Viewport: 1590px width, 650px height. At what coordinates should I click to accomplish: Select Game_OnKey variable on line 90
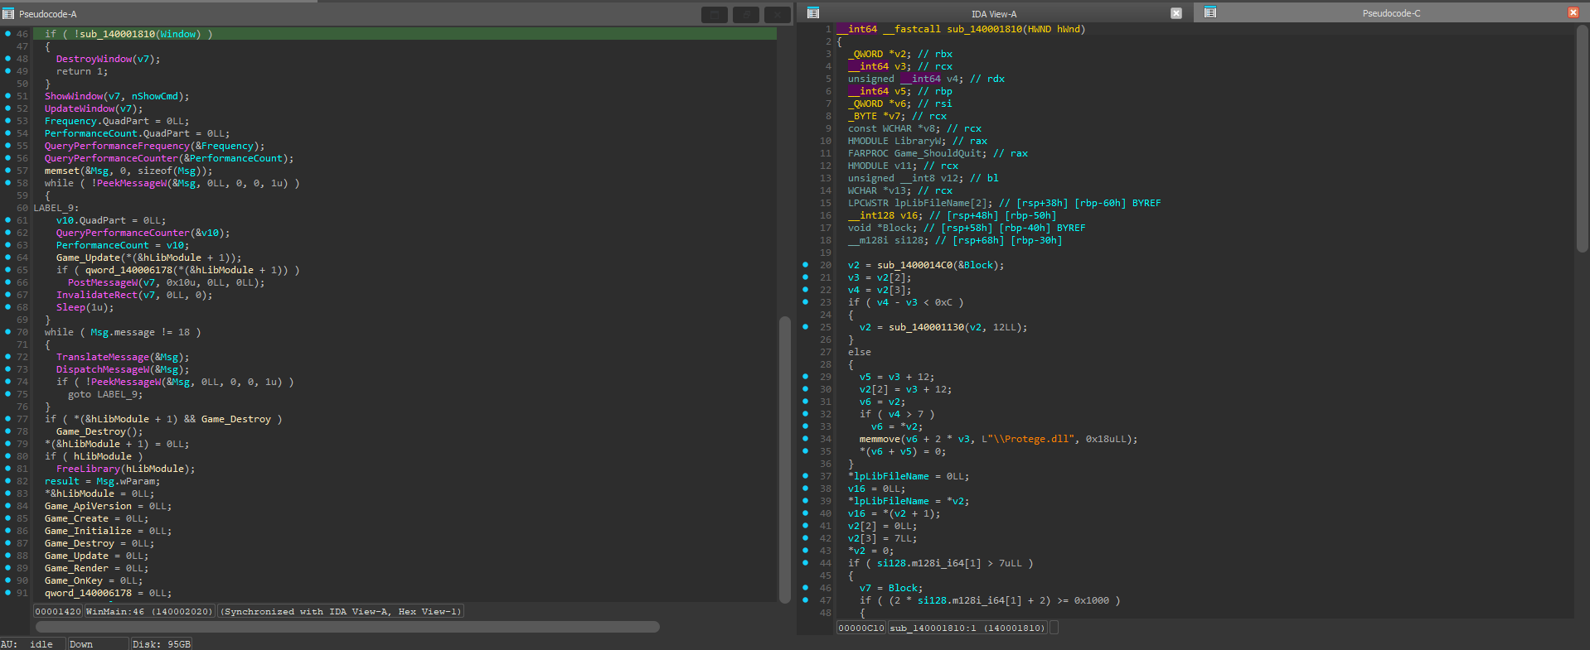click(x=74, y=580)
